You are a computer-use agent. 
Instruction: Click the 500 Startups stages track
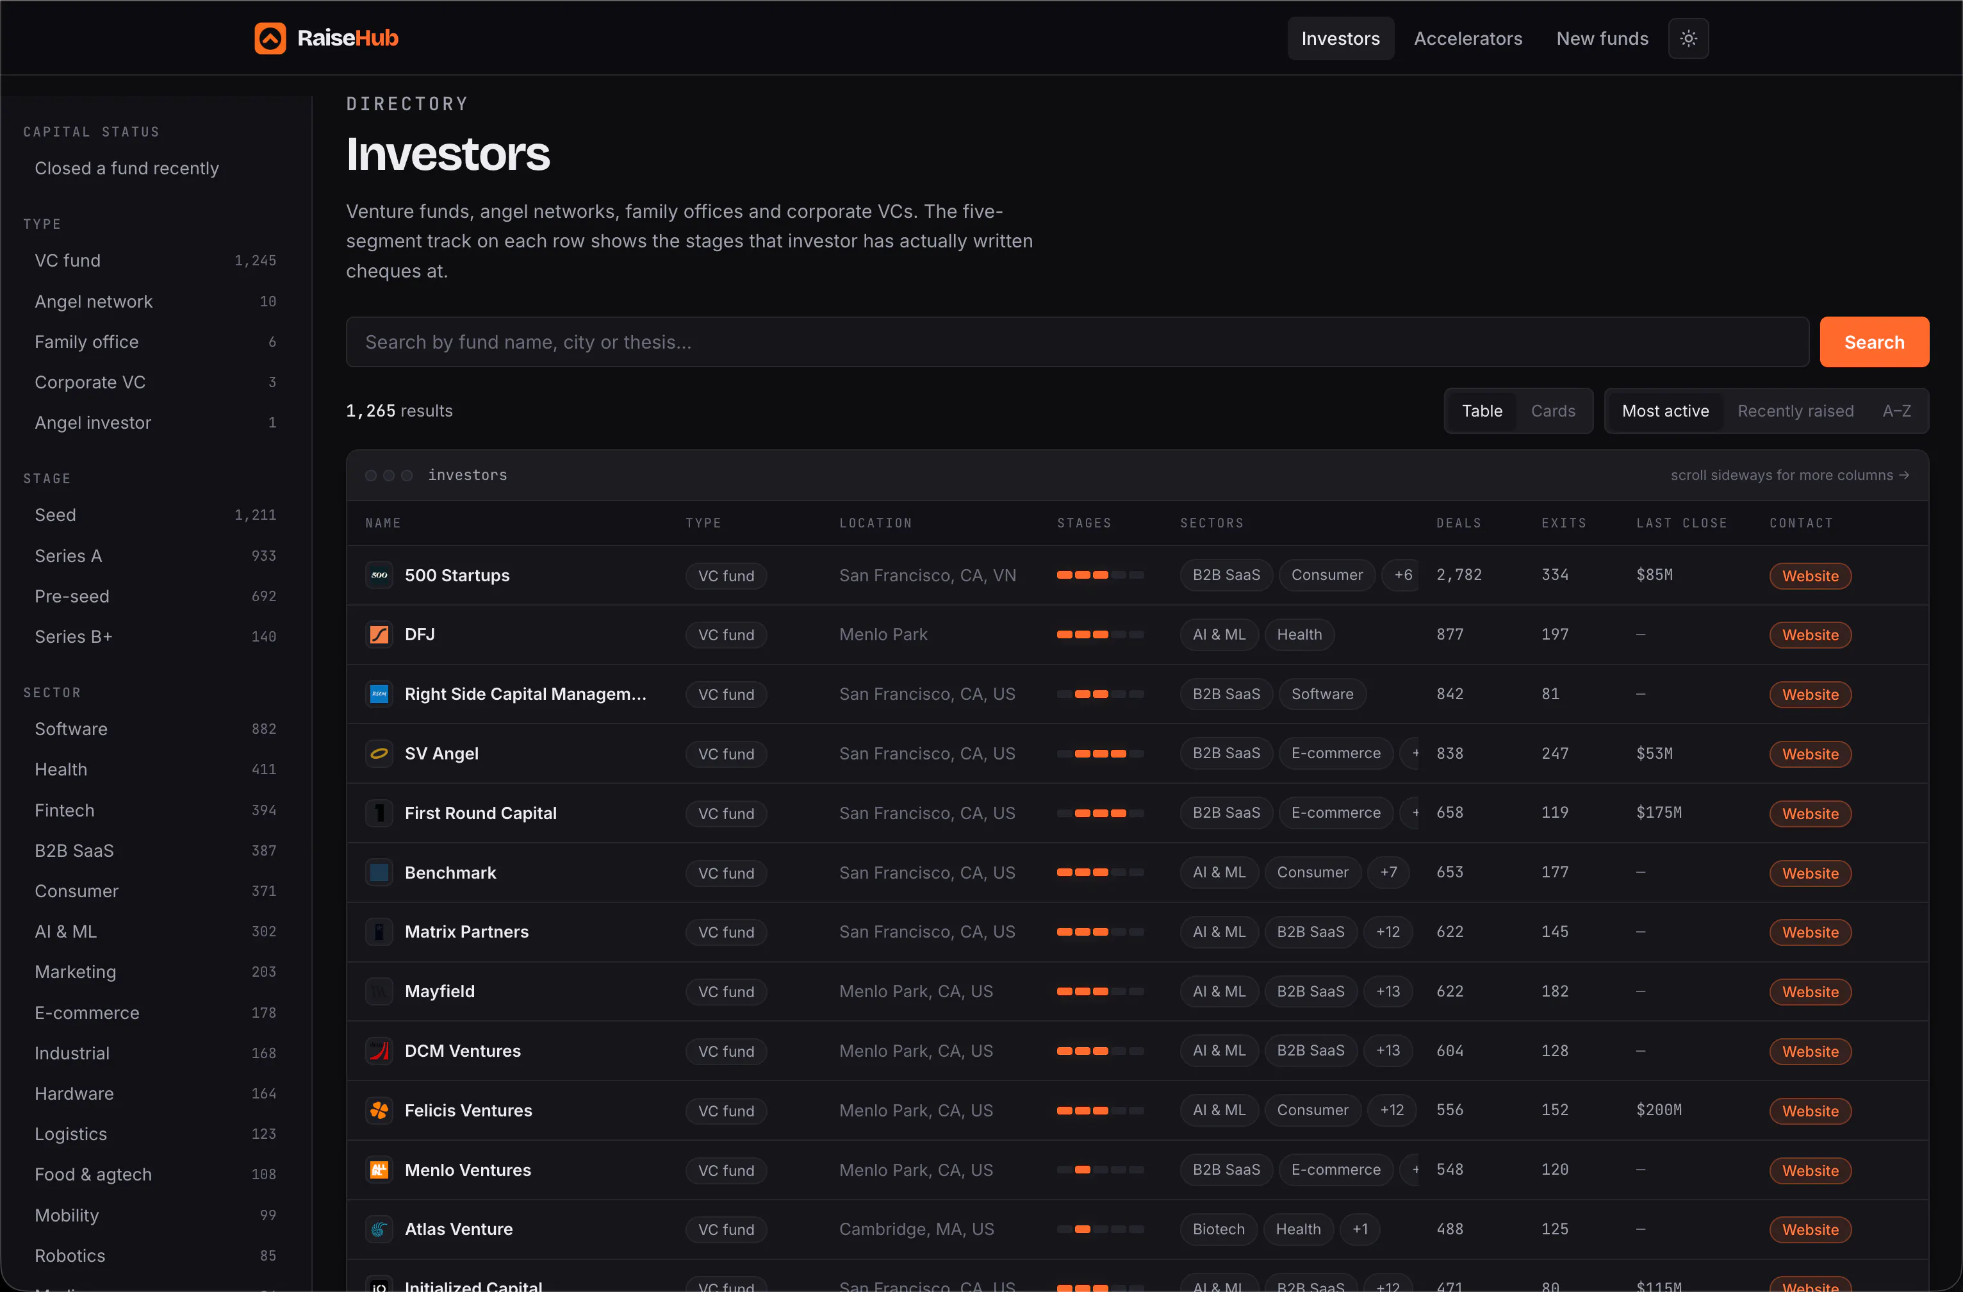(x=1100, y=575)
